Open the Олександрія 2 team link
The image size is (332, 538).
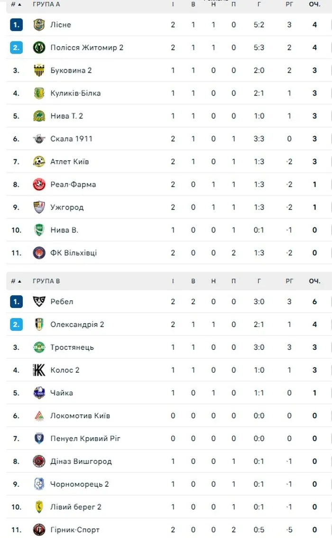coord(77,324)
